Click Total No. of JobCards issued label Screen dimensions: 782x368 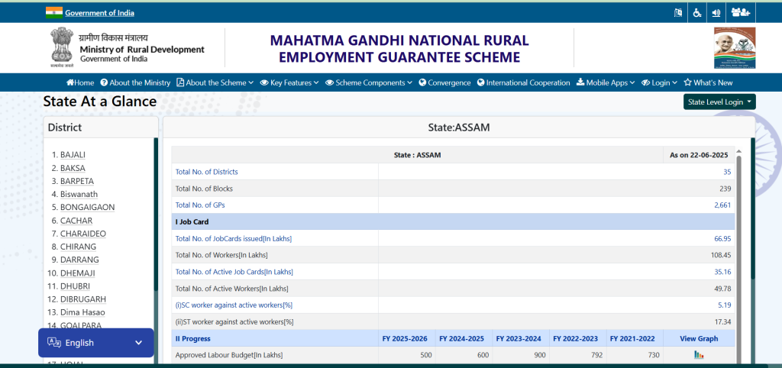click(x=234, y=238)
